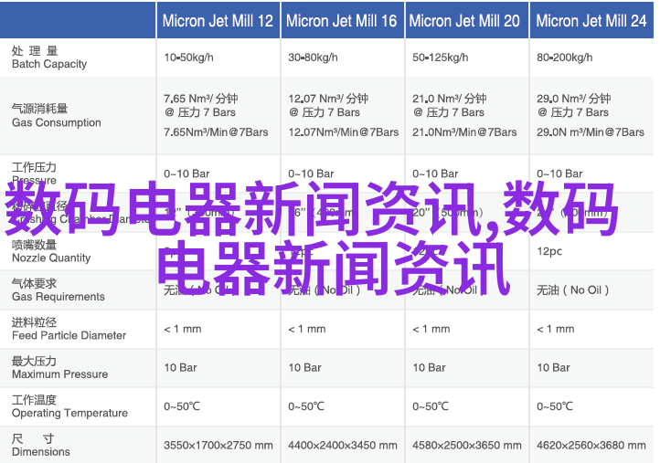Click < 1 mm in the Mill 16 column
Image resolution: width=660 pixels, height=463 pixels.
coord(306,330)
